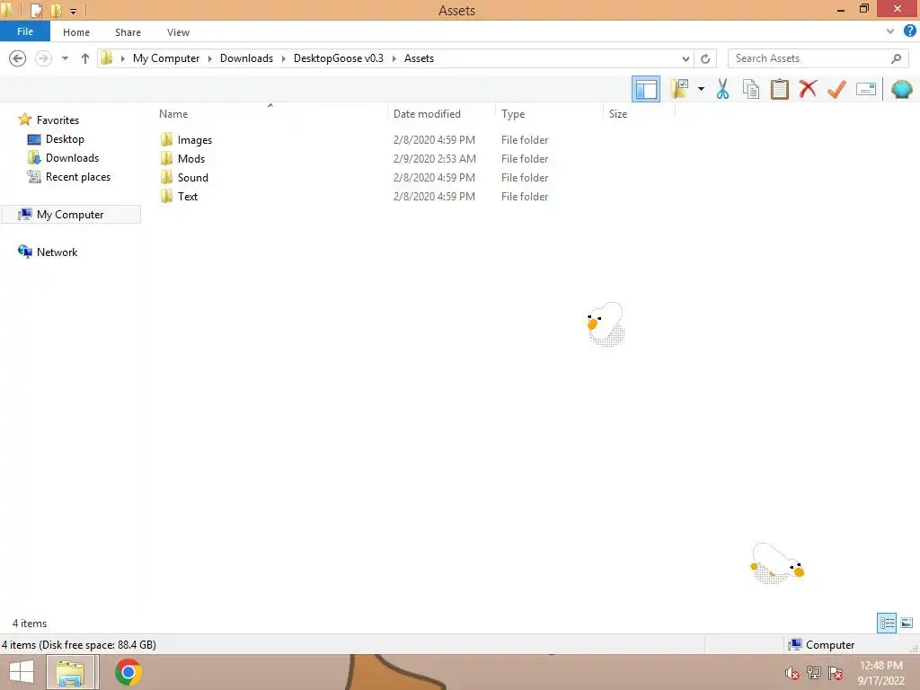
Task: Click the quick access New folder icon
Action: click(x=57, y=11)
